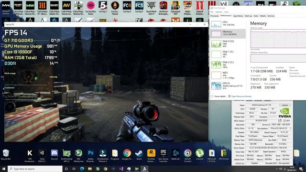Open File menu in Task Manager

(212, 12)
